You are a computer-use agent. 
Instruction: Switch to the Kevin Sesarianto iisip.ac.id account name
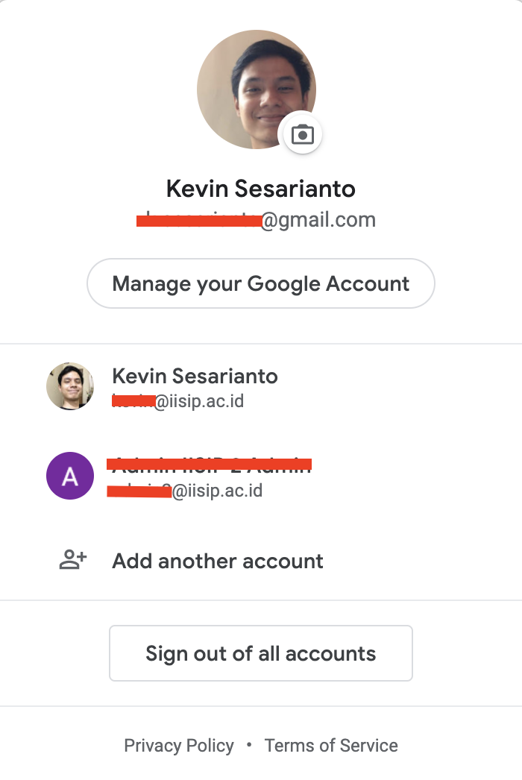(195, 376)
